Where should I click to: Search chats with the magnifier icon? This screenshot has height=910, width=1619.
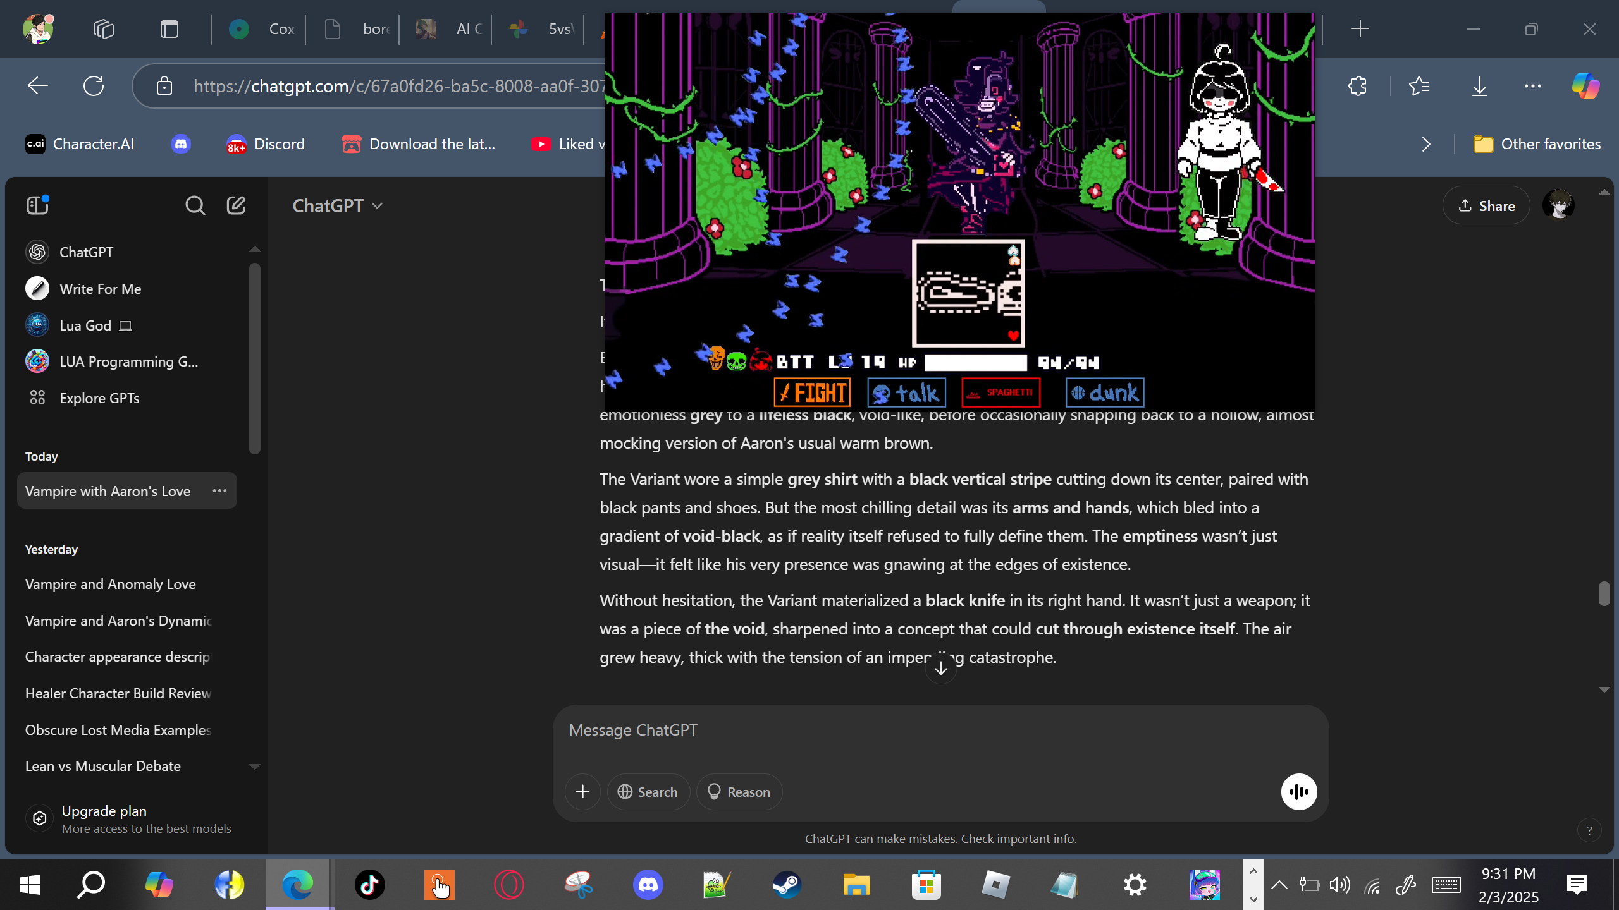coord(195,205)
